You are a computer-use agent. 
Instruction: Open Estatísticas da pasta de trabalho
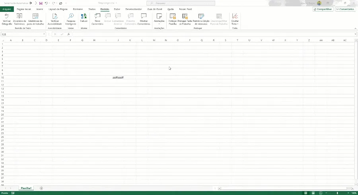[35, 19]
